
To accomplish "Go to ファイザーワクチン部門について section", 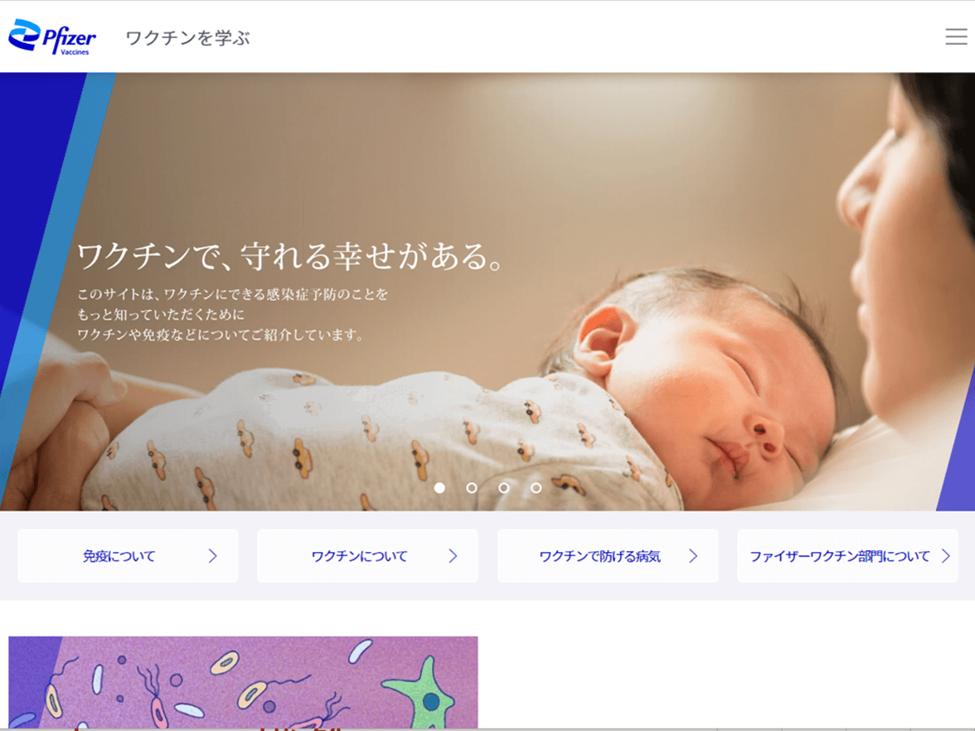I will click(x=847, y=555).
